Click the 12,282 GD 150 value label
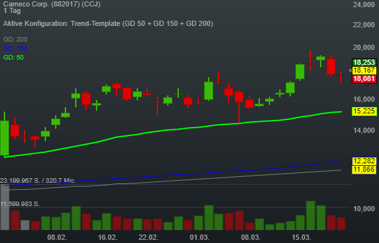The width and height of the screenshot is (379, 243). [x=364, y=161]
